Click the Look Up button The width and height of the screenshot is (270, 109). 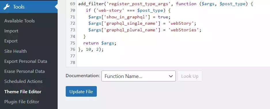point(190,76)
